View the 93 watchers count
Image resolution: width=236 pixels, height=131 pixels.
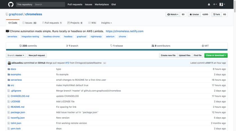[183, 14]
